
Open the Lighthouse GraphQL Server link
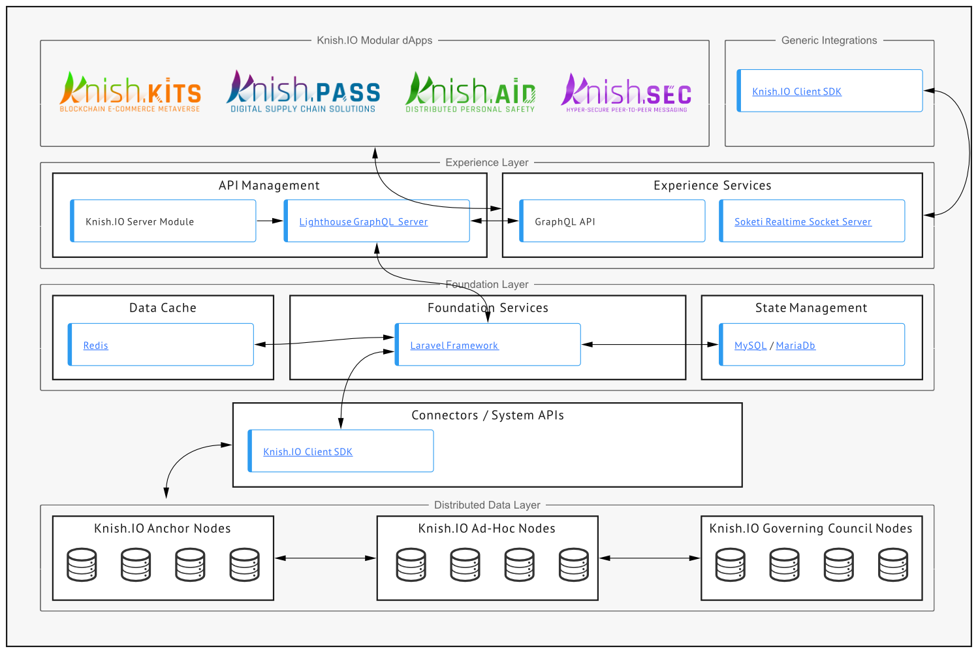tap(364, 222)
